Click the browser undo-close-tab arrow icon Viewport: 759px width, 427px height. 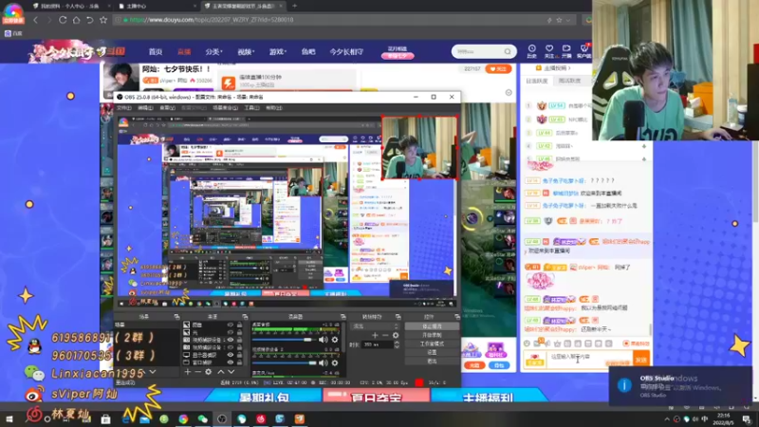click(89, 20)
